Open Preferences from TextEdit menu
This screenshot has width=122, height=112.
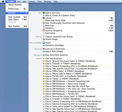[17, 9]
